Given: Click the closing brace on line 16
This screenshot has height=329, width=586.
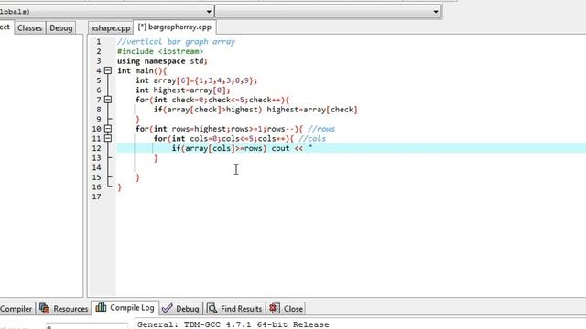Looking at the screenshot, I should 119,187.
